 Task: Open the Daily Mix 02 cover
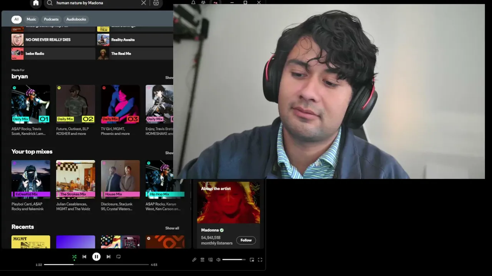pos(75,104)
